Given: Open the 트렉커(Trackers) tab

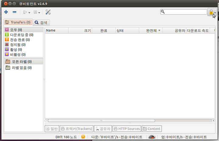Looking at the screenshot, I should point(77,129).
